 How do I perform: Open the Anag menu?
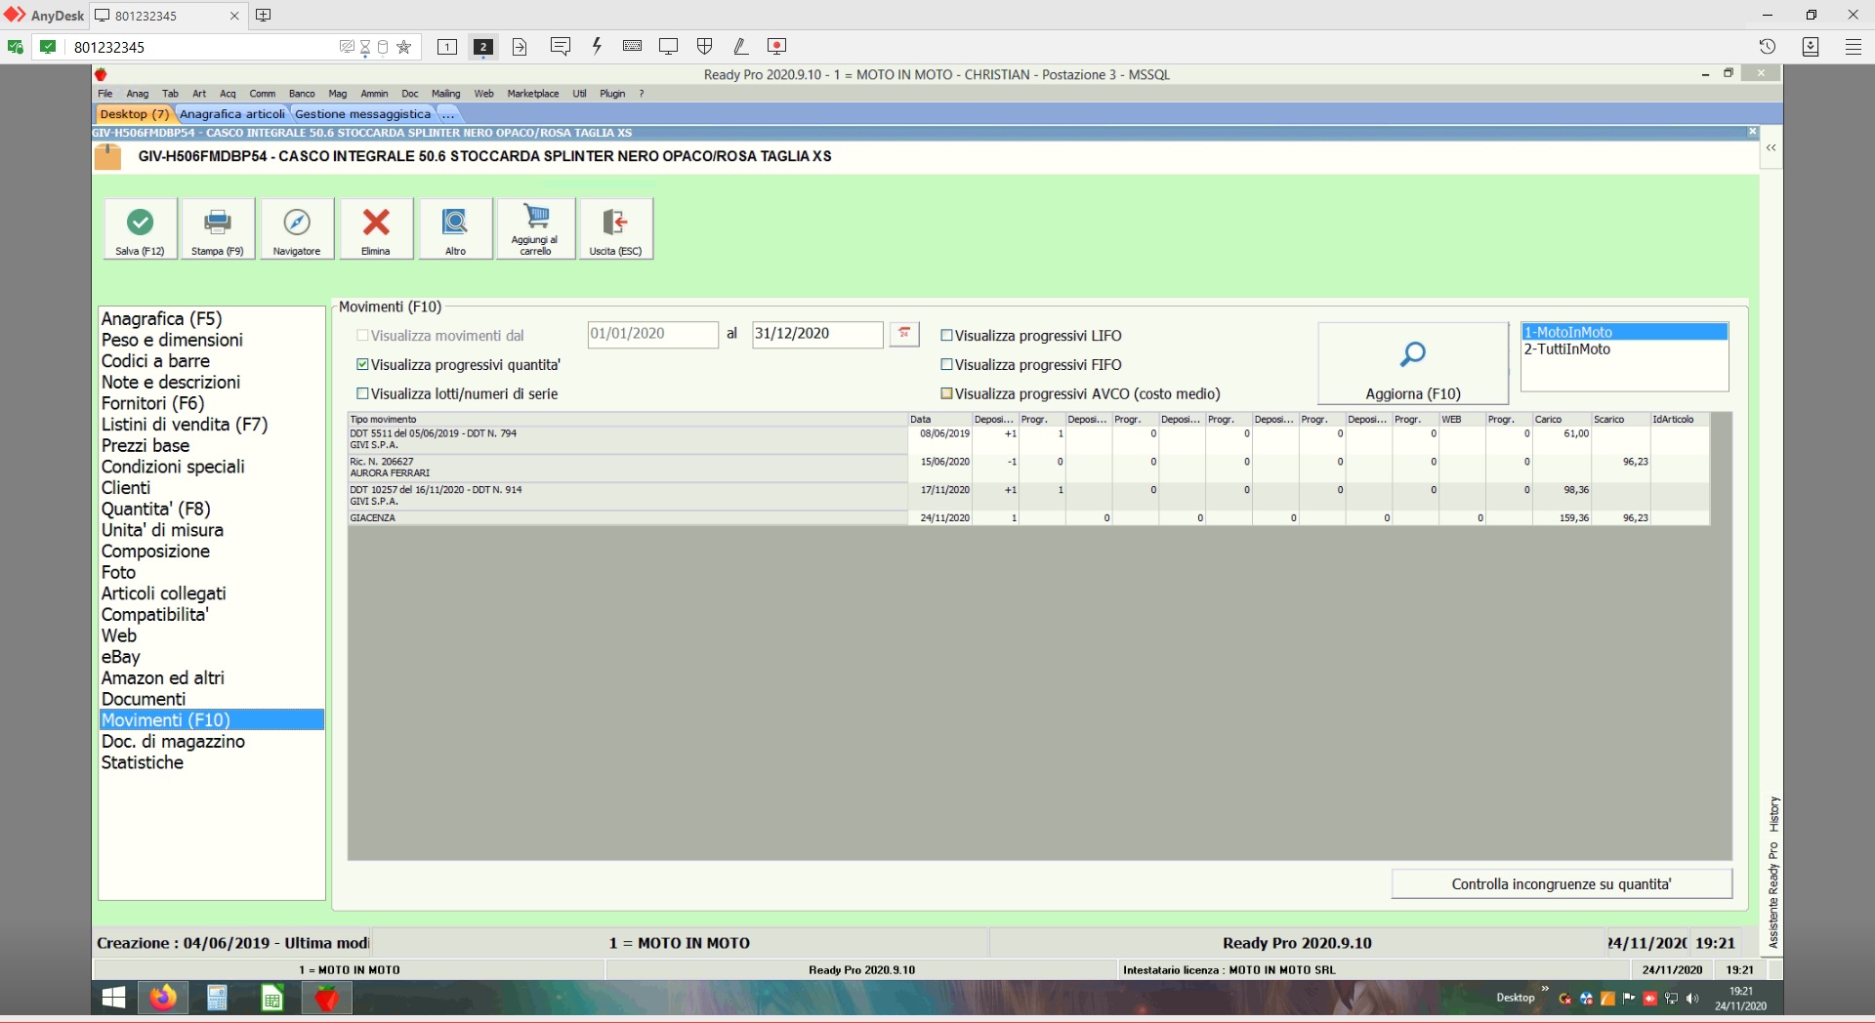(138, 94)
